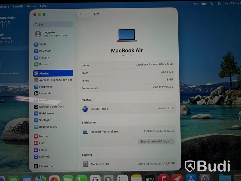
Task: Open the Innehåll menu
Action: 18,6
